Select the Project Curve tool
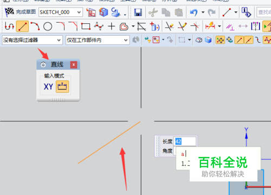271x195 pixels. (x=154, y=27)
